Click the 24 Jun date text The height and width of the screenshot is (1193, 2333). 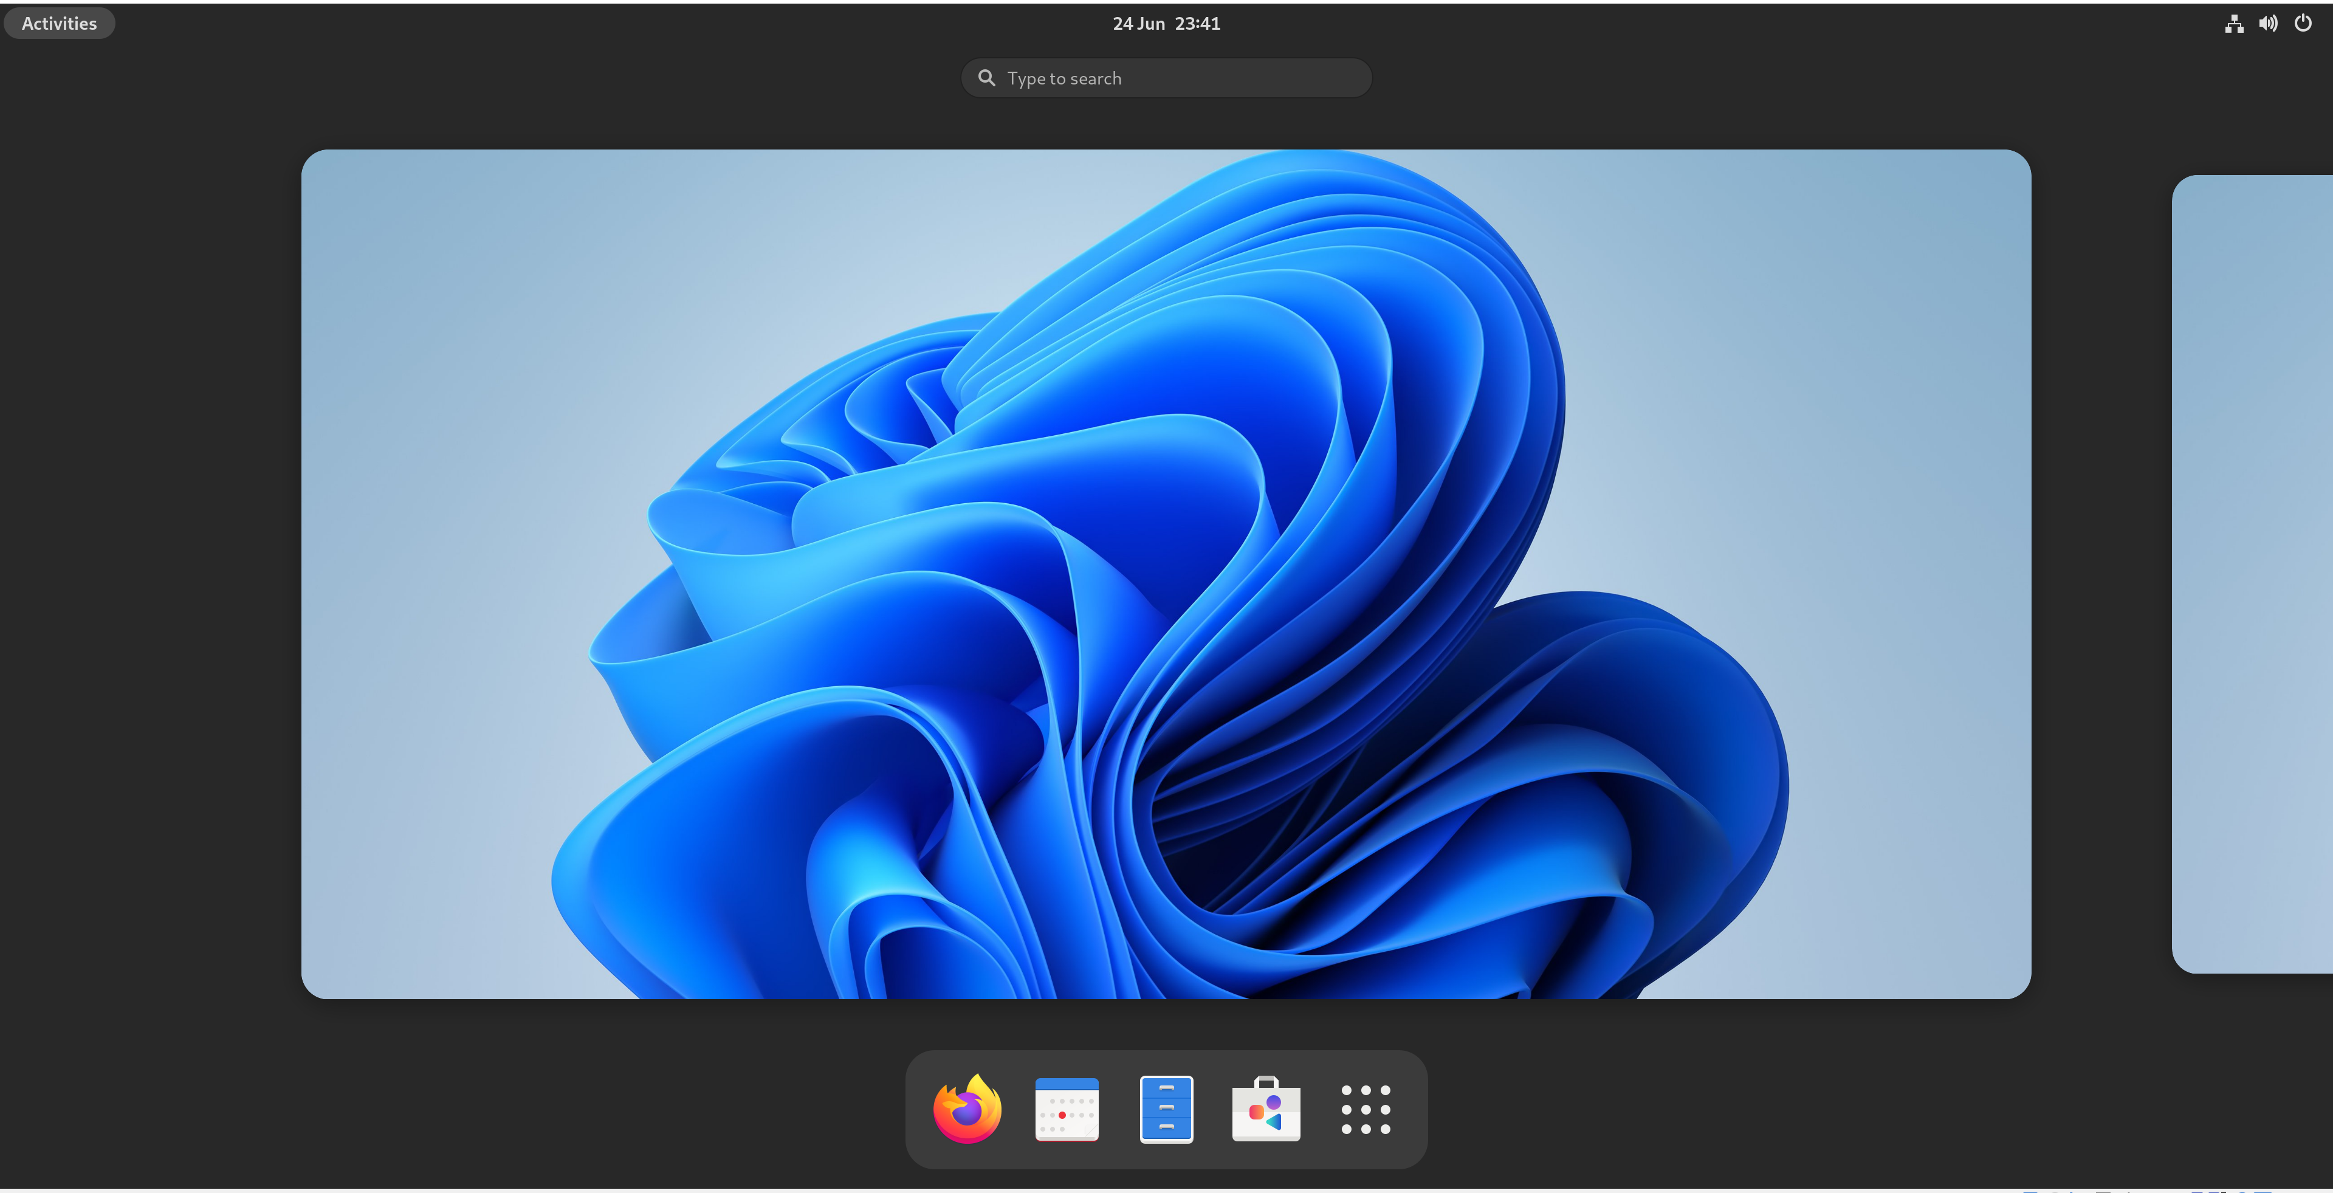point(1138,24)
